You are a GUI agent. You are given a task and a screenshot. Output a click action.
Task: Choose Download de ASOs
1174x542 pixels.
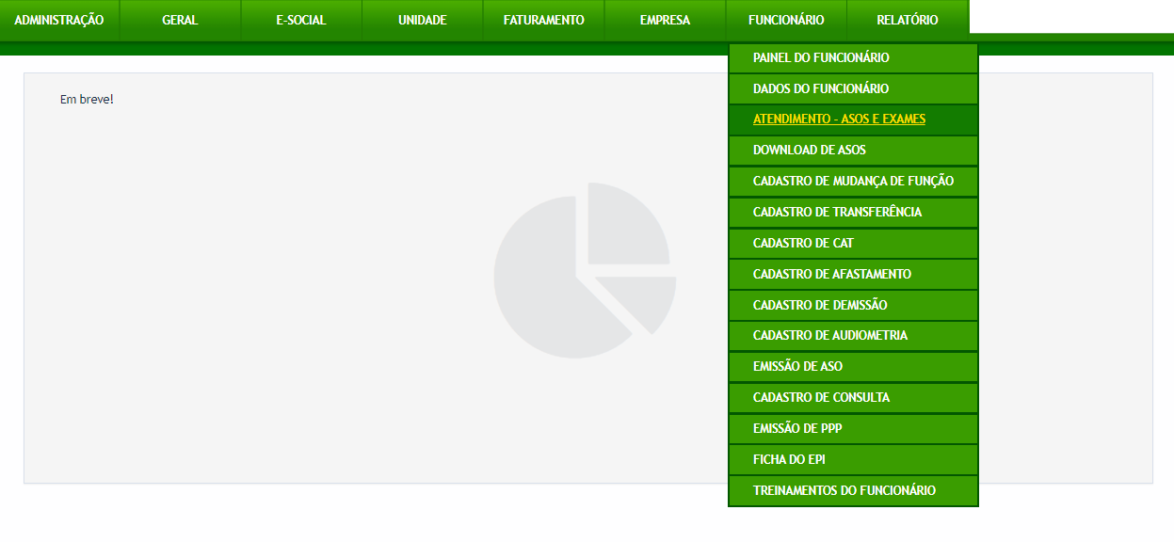tap(853, 151)
